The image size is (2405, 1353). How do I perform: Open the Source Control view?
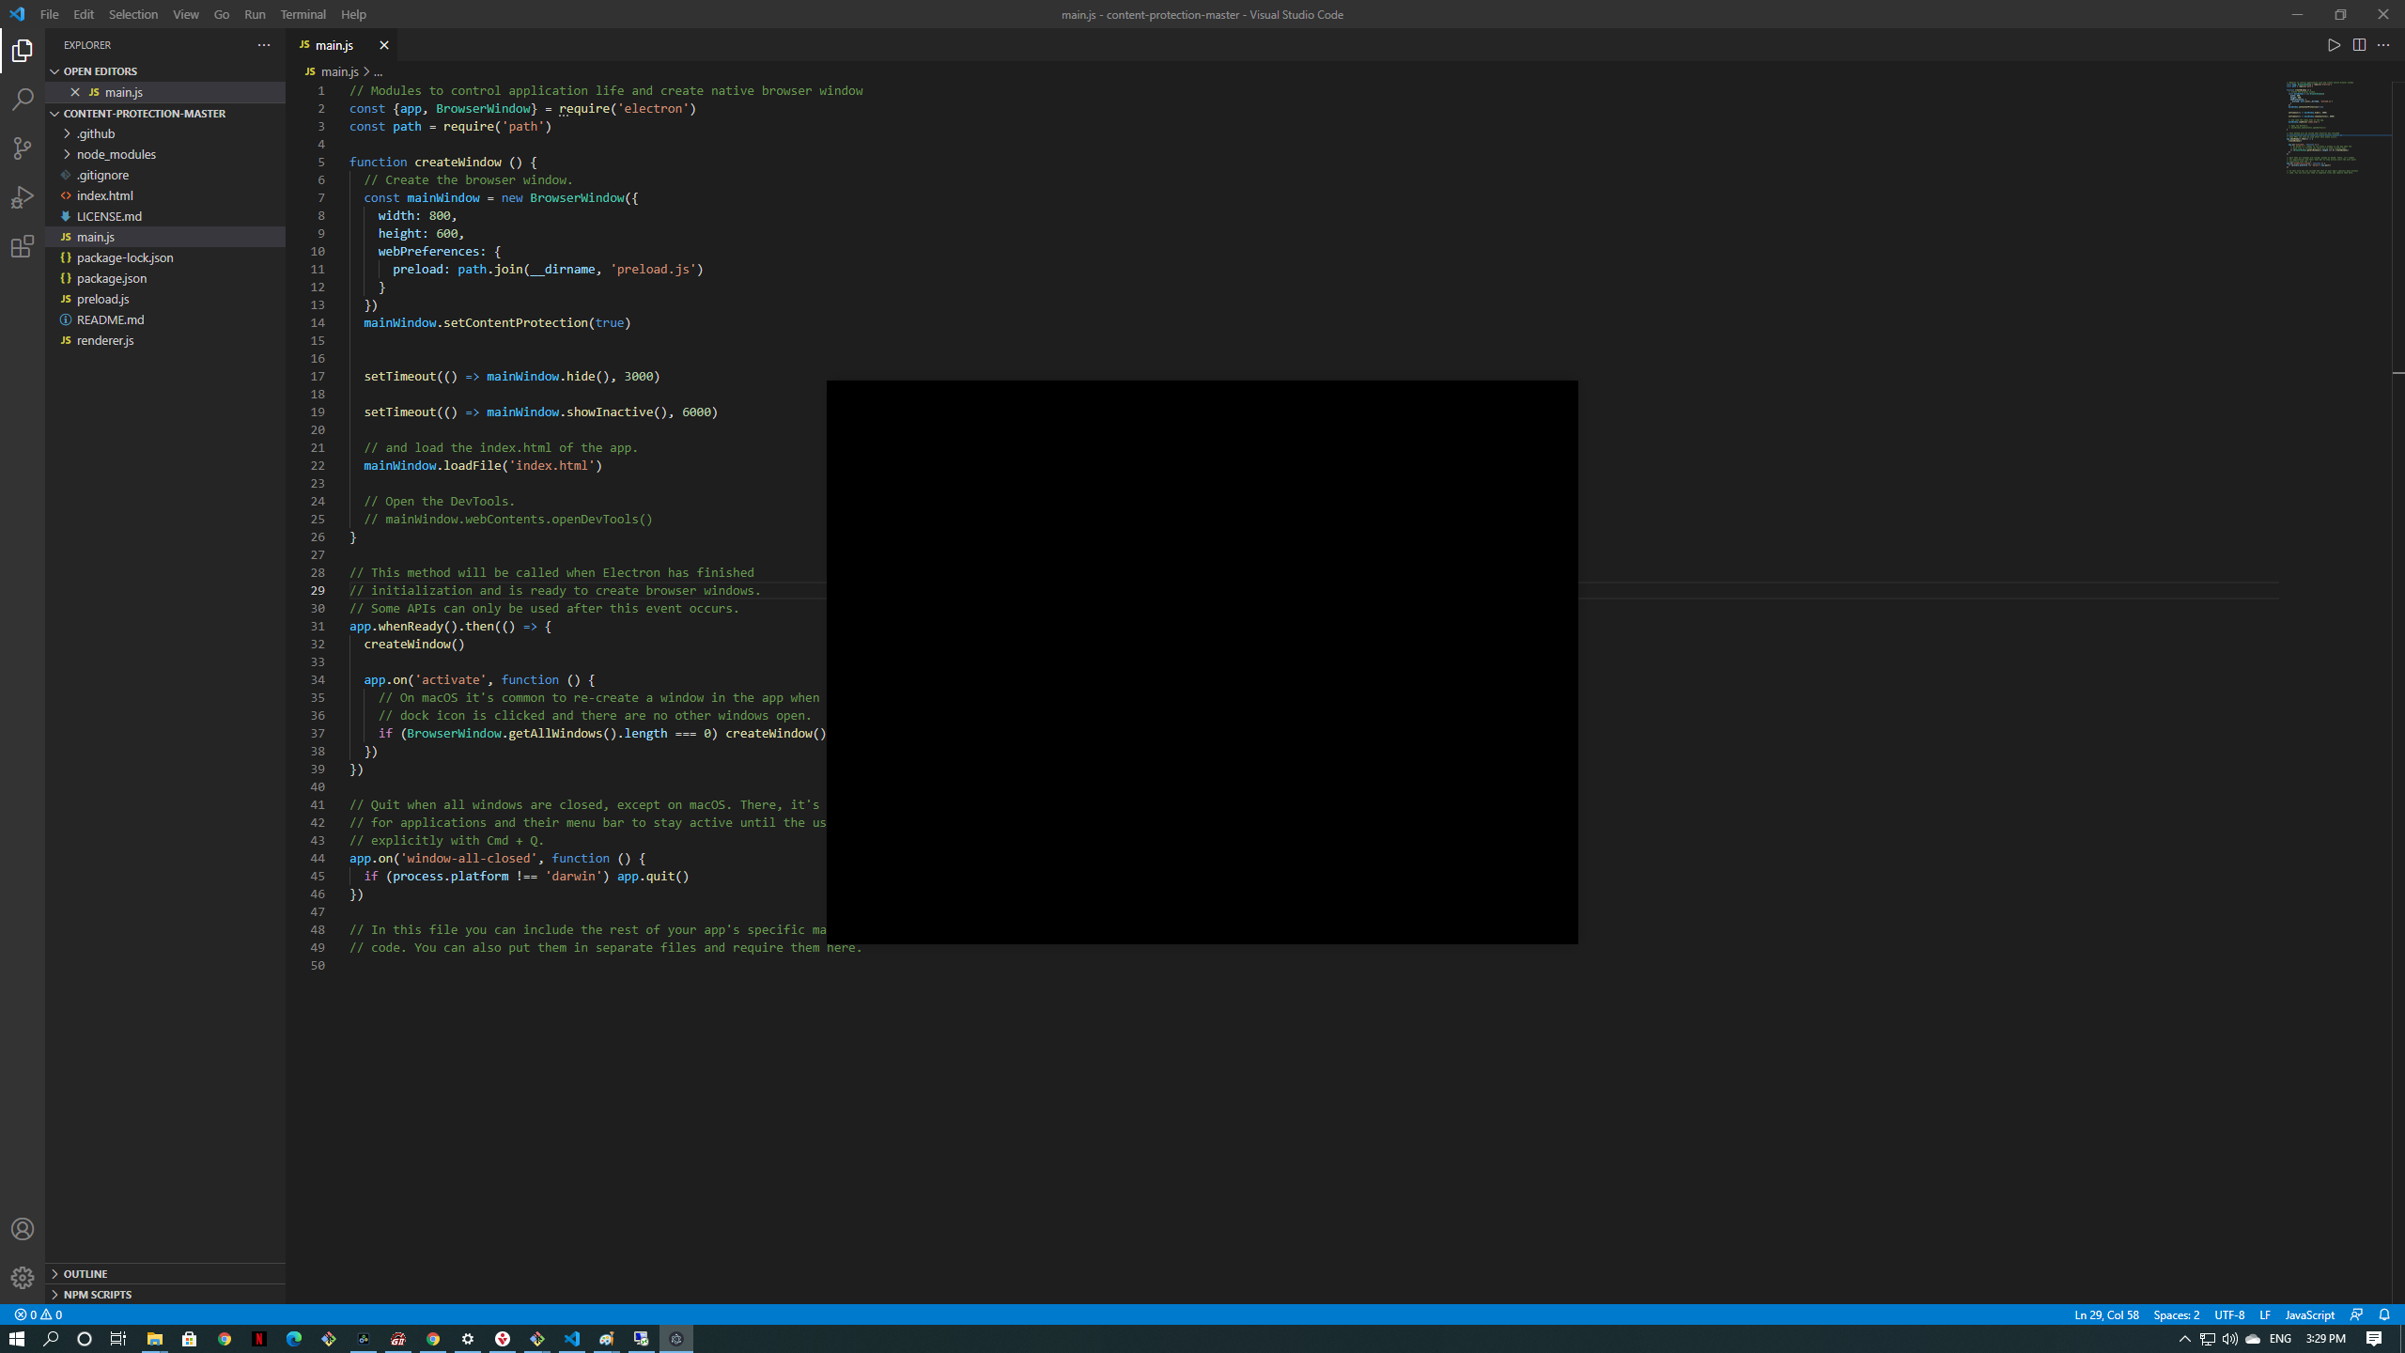tap(23, 148)
